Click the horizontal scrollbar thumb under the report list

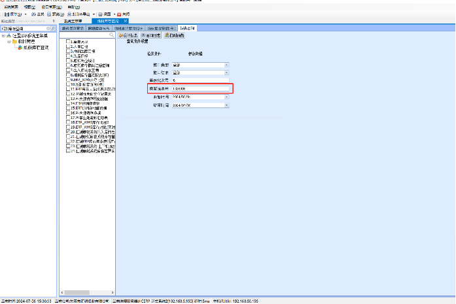[77, 292]
